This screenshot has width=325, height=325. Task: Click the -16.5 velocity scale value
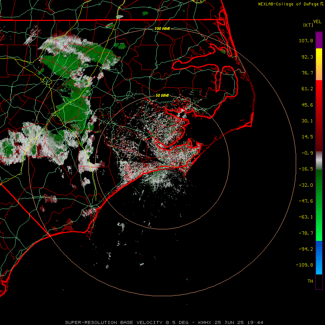[x=306, y=169]
